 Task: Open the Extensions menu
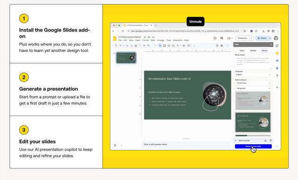[177, 40]
